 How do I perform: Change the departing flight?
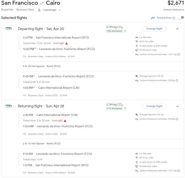pyautogui.click(x=154, y=29)
